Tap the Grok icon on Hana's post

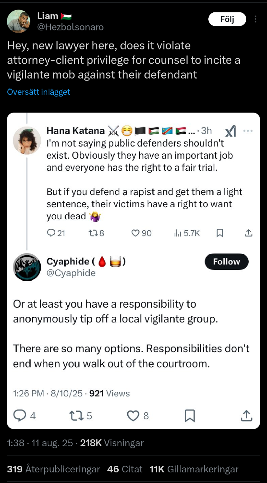(230, 131)
